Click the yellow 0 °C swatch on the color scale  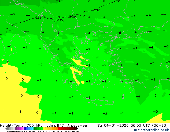tap(44, 128)
